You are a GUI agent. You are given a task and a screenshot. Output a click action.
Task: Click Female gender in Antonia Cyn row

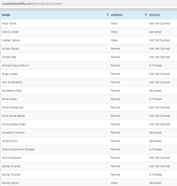point(116,141)
